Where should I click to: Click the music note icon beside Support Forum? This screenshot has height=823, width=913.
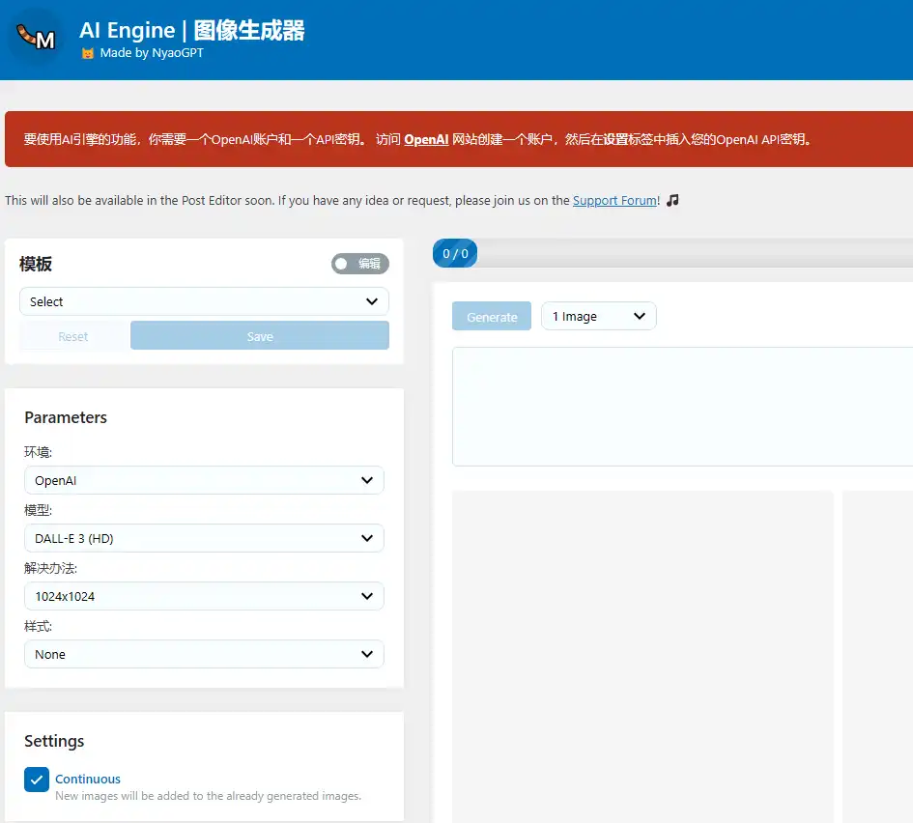670,200
